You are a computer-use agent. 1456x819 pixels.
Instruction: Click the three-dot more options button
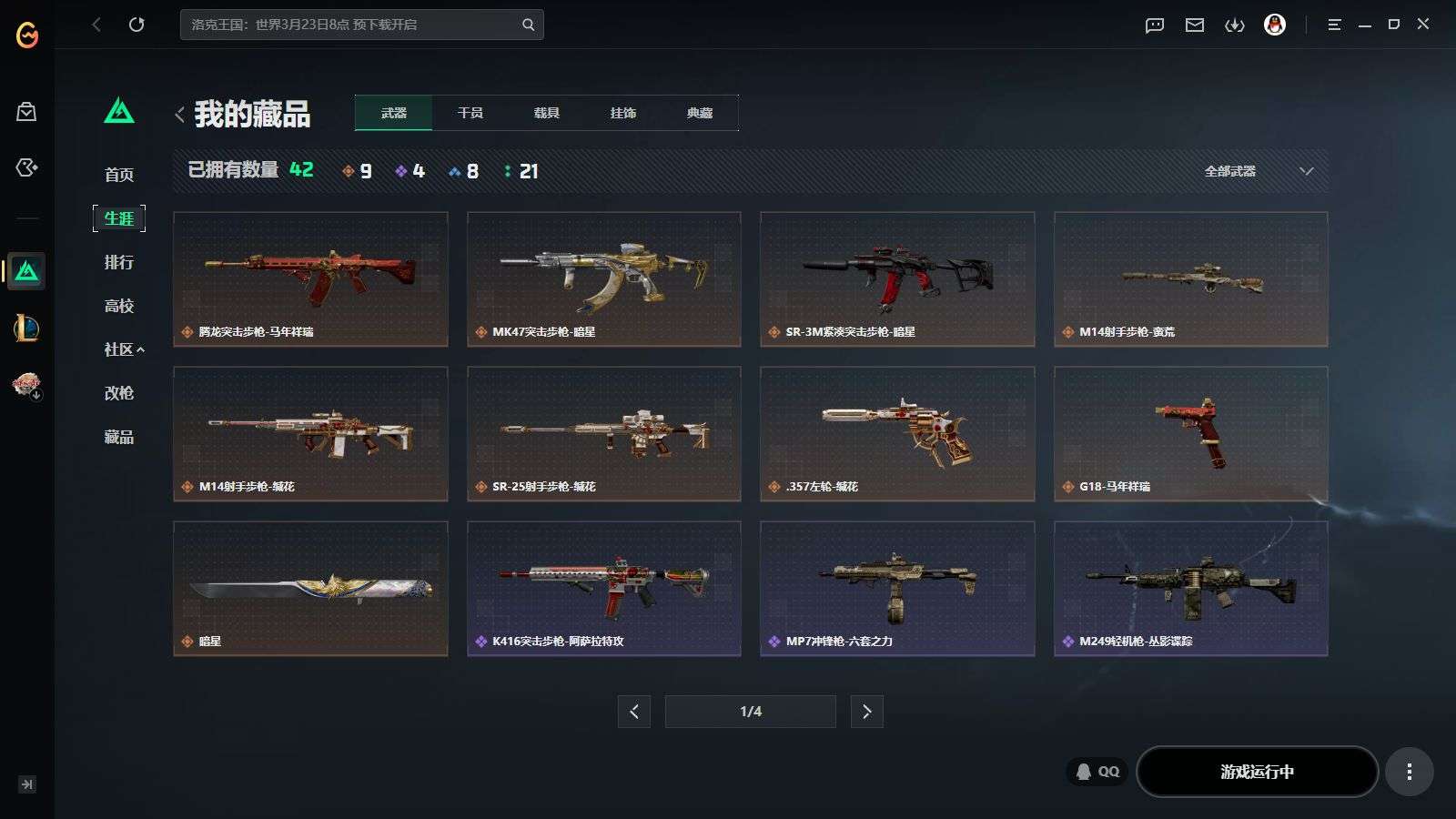click(x=1410, y=772)
